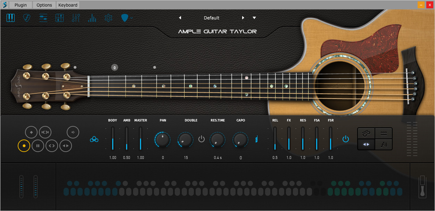
Task: Click the DOUBLE value 15
Action: 186,158
